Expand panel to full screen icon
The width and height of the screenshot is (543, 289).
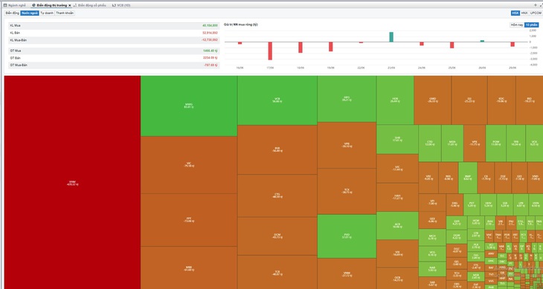[x=541, y=5]
